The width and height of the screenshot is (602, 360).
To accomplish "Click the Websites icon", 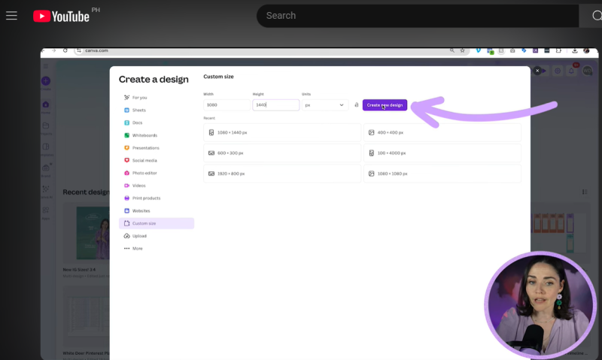I will (126, 211).
